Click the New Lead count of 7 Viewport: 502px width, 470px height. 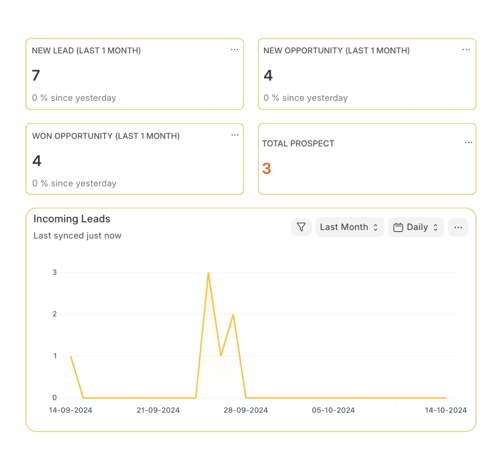[36, 75]
